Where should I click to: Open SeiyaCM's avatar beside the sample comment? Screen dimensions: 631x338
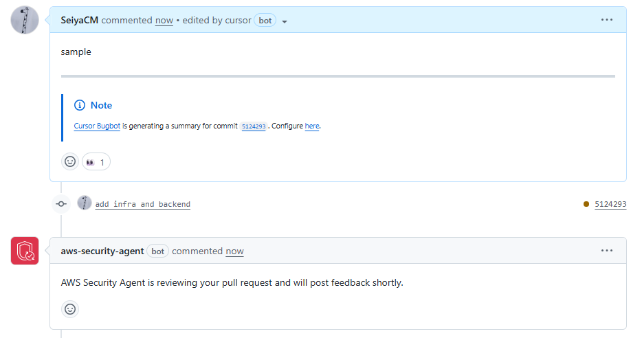25,20
